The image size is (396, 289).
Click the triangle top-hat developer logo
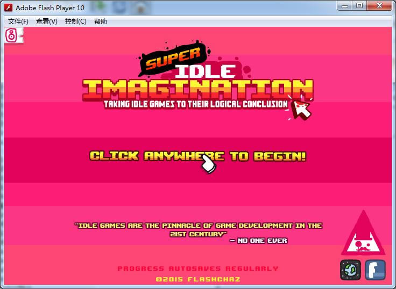tap(363, 235)
